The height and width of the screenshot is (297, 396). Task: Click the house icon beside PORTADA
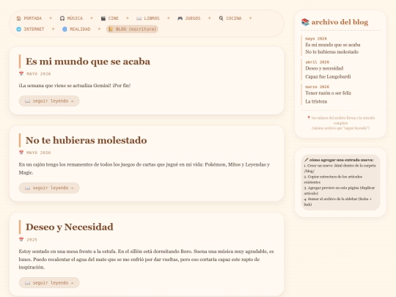(18, 18)
